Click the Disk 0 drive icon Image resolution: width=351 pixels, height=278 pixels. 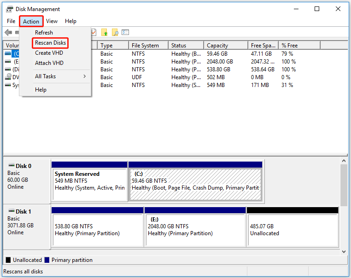tap(11, 166)
